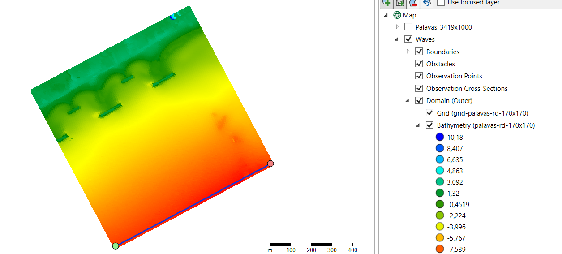Click the blue undo arrow toolbar icon
Screen dimensions: 562x254
point(427,3)
